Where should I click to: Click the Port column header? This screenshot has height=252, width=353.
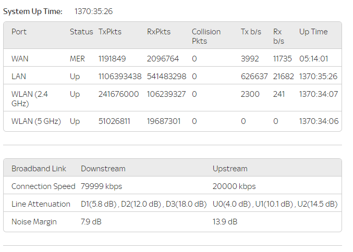(x=19, y=32)
